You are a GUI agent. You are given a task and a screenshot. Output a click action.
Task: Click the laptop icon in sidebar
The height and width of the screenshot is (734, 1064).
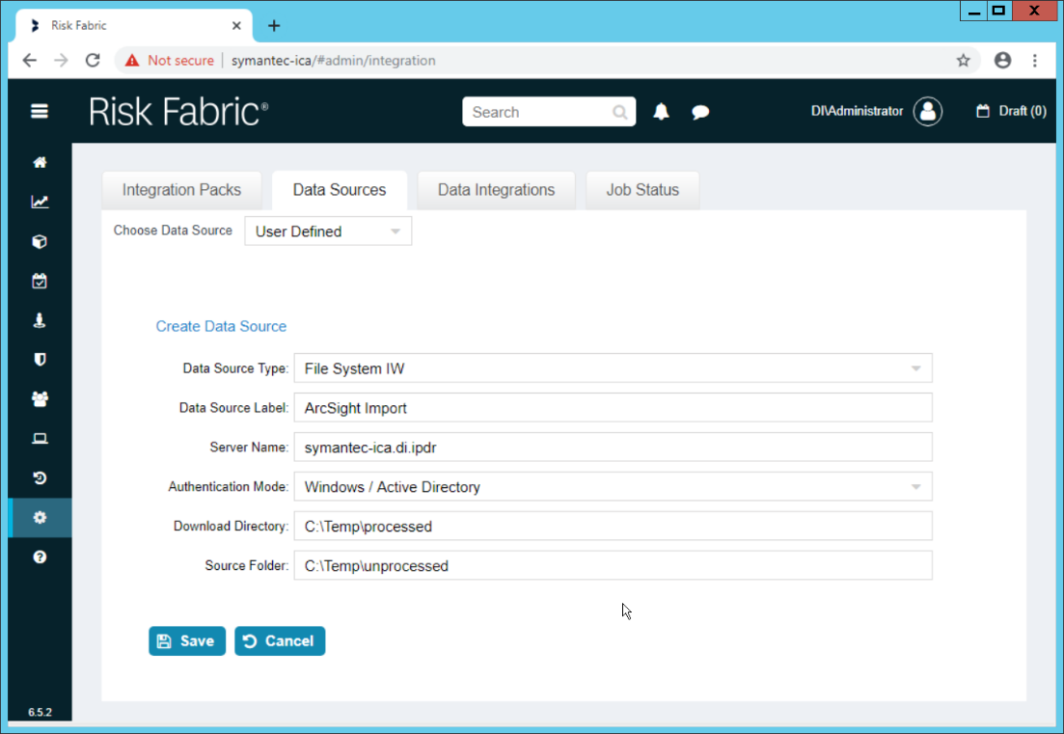click(x=40, y=439)
